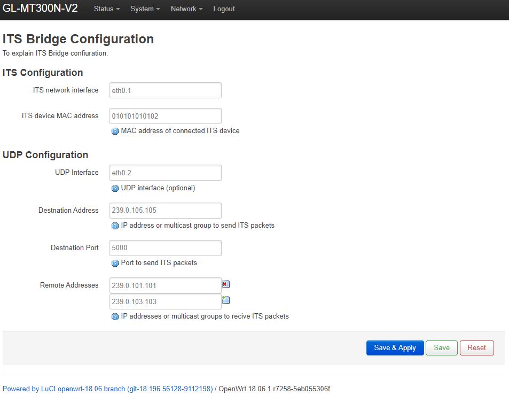Select the Destnation Address input box

pyautogui.click(x=166, y=211)
